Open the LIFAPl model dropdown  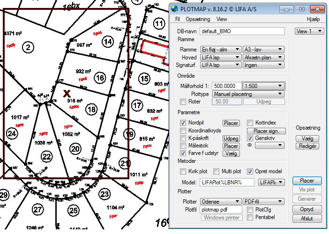point(271,183)
